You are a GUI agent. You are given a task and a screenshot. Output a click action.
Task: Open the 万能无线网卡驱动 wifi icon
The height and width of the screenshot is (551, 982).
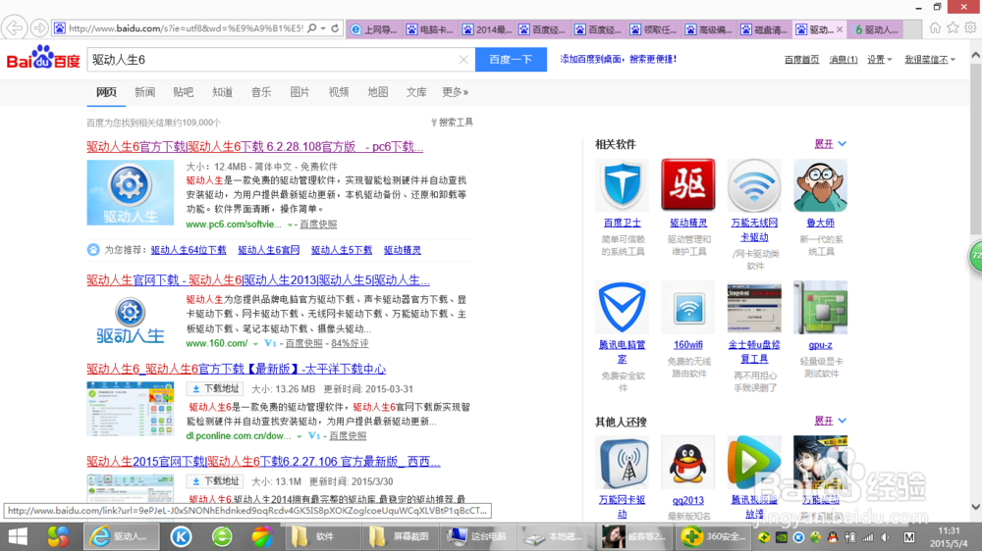tap(754, 185)
